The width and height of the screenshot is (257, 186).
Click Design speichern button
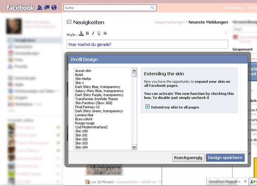pyautogui.click(x=225, y=158)
